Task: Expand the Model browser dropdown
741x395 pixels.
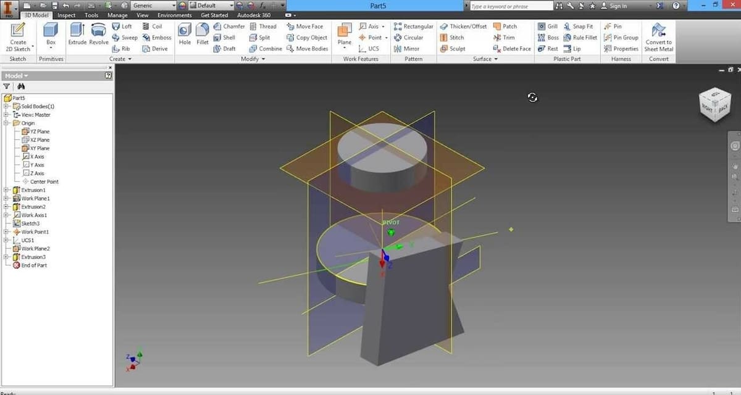Action: [16, 76]
